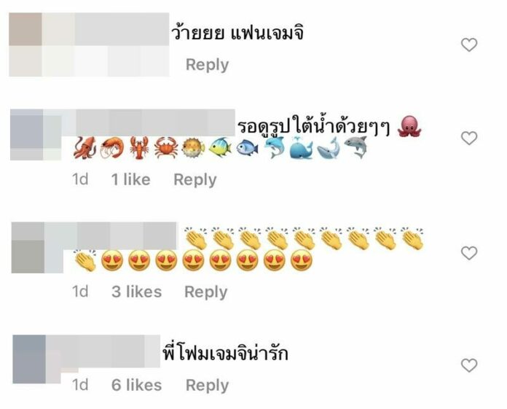Like the comment "ว้ายยย แฟนเจมจิ" with heart

click(469, 44)
